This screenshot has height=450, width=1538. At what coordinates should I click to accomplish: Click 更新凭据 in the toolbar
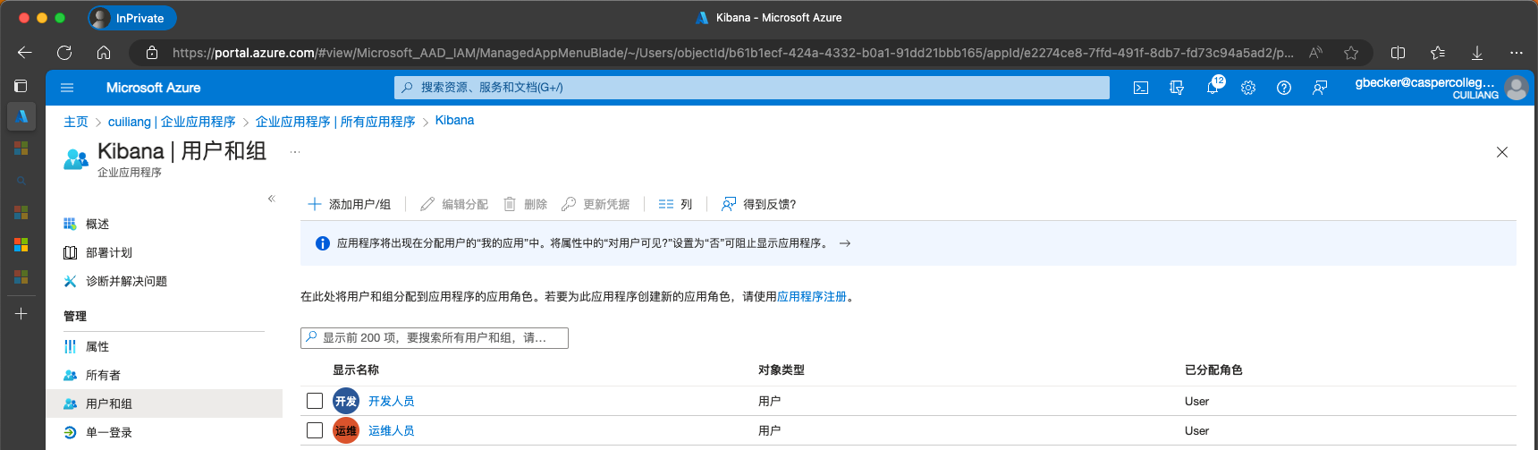[596, 204]
